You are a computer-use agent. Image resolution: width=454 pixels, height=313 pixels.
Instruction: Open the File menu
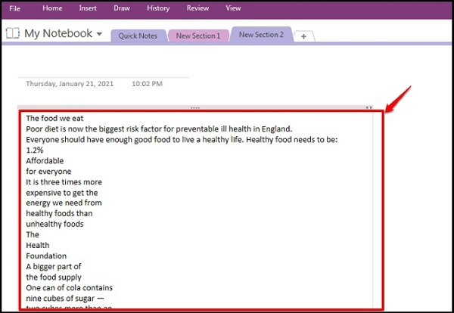tap(14, 8)
